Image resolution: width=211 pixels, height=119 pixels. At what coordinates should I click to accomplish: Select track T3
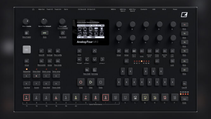coord(184,42)
